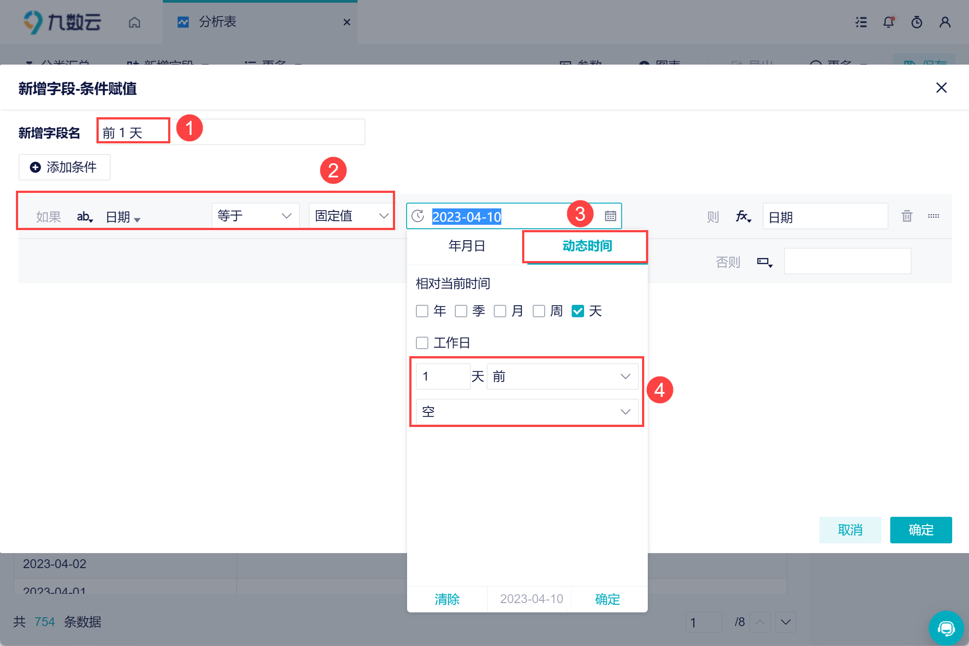Click the 添加条件 button
This screenshot has height=646, width=969.
(x=65, y=167)
